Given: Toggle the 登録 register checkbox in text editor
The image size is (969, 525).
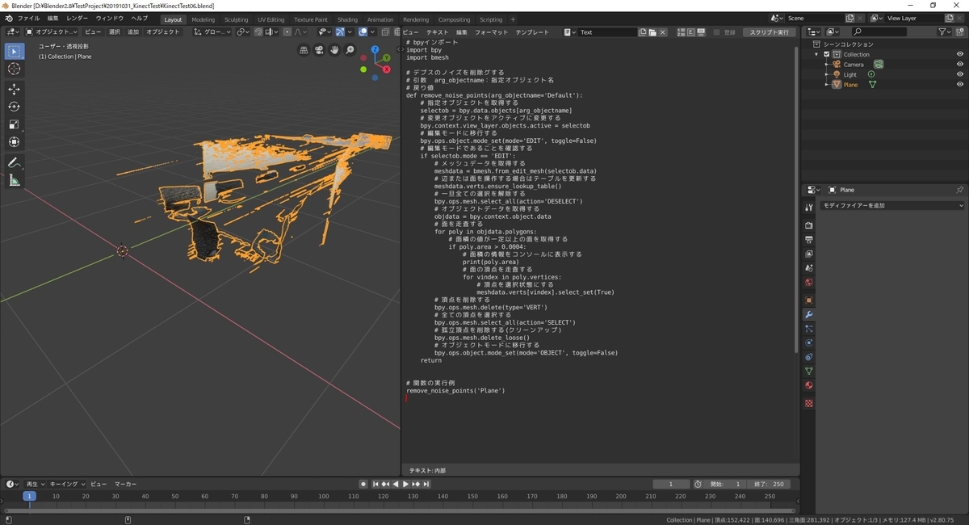Looking at the screenshot, I should coord(717,32).
